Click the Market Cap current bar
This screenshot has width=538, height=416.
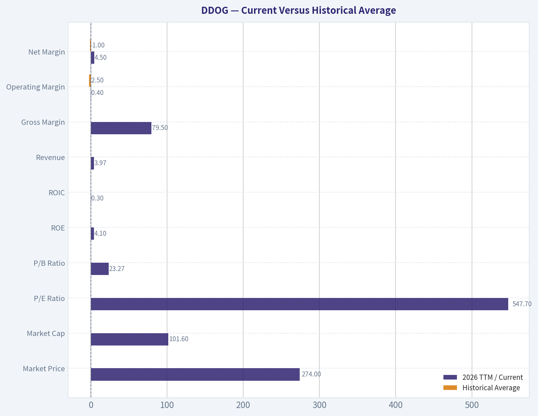pos(130,339)
